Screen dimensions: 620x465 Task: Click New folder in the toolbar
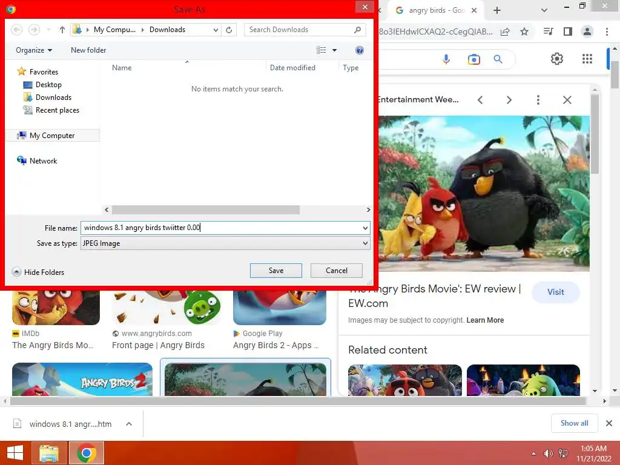88,50
